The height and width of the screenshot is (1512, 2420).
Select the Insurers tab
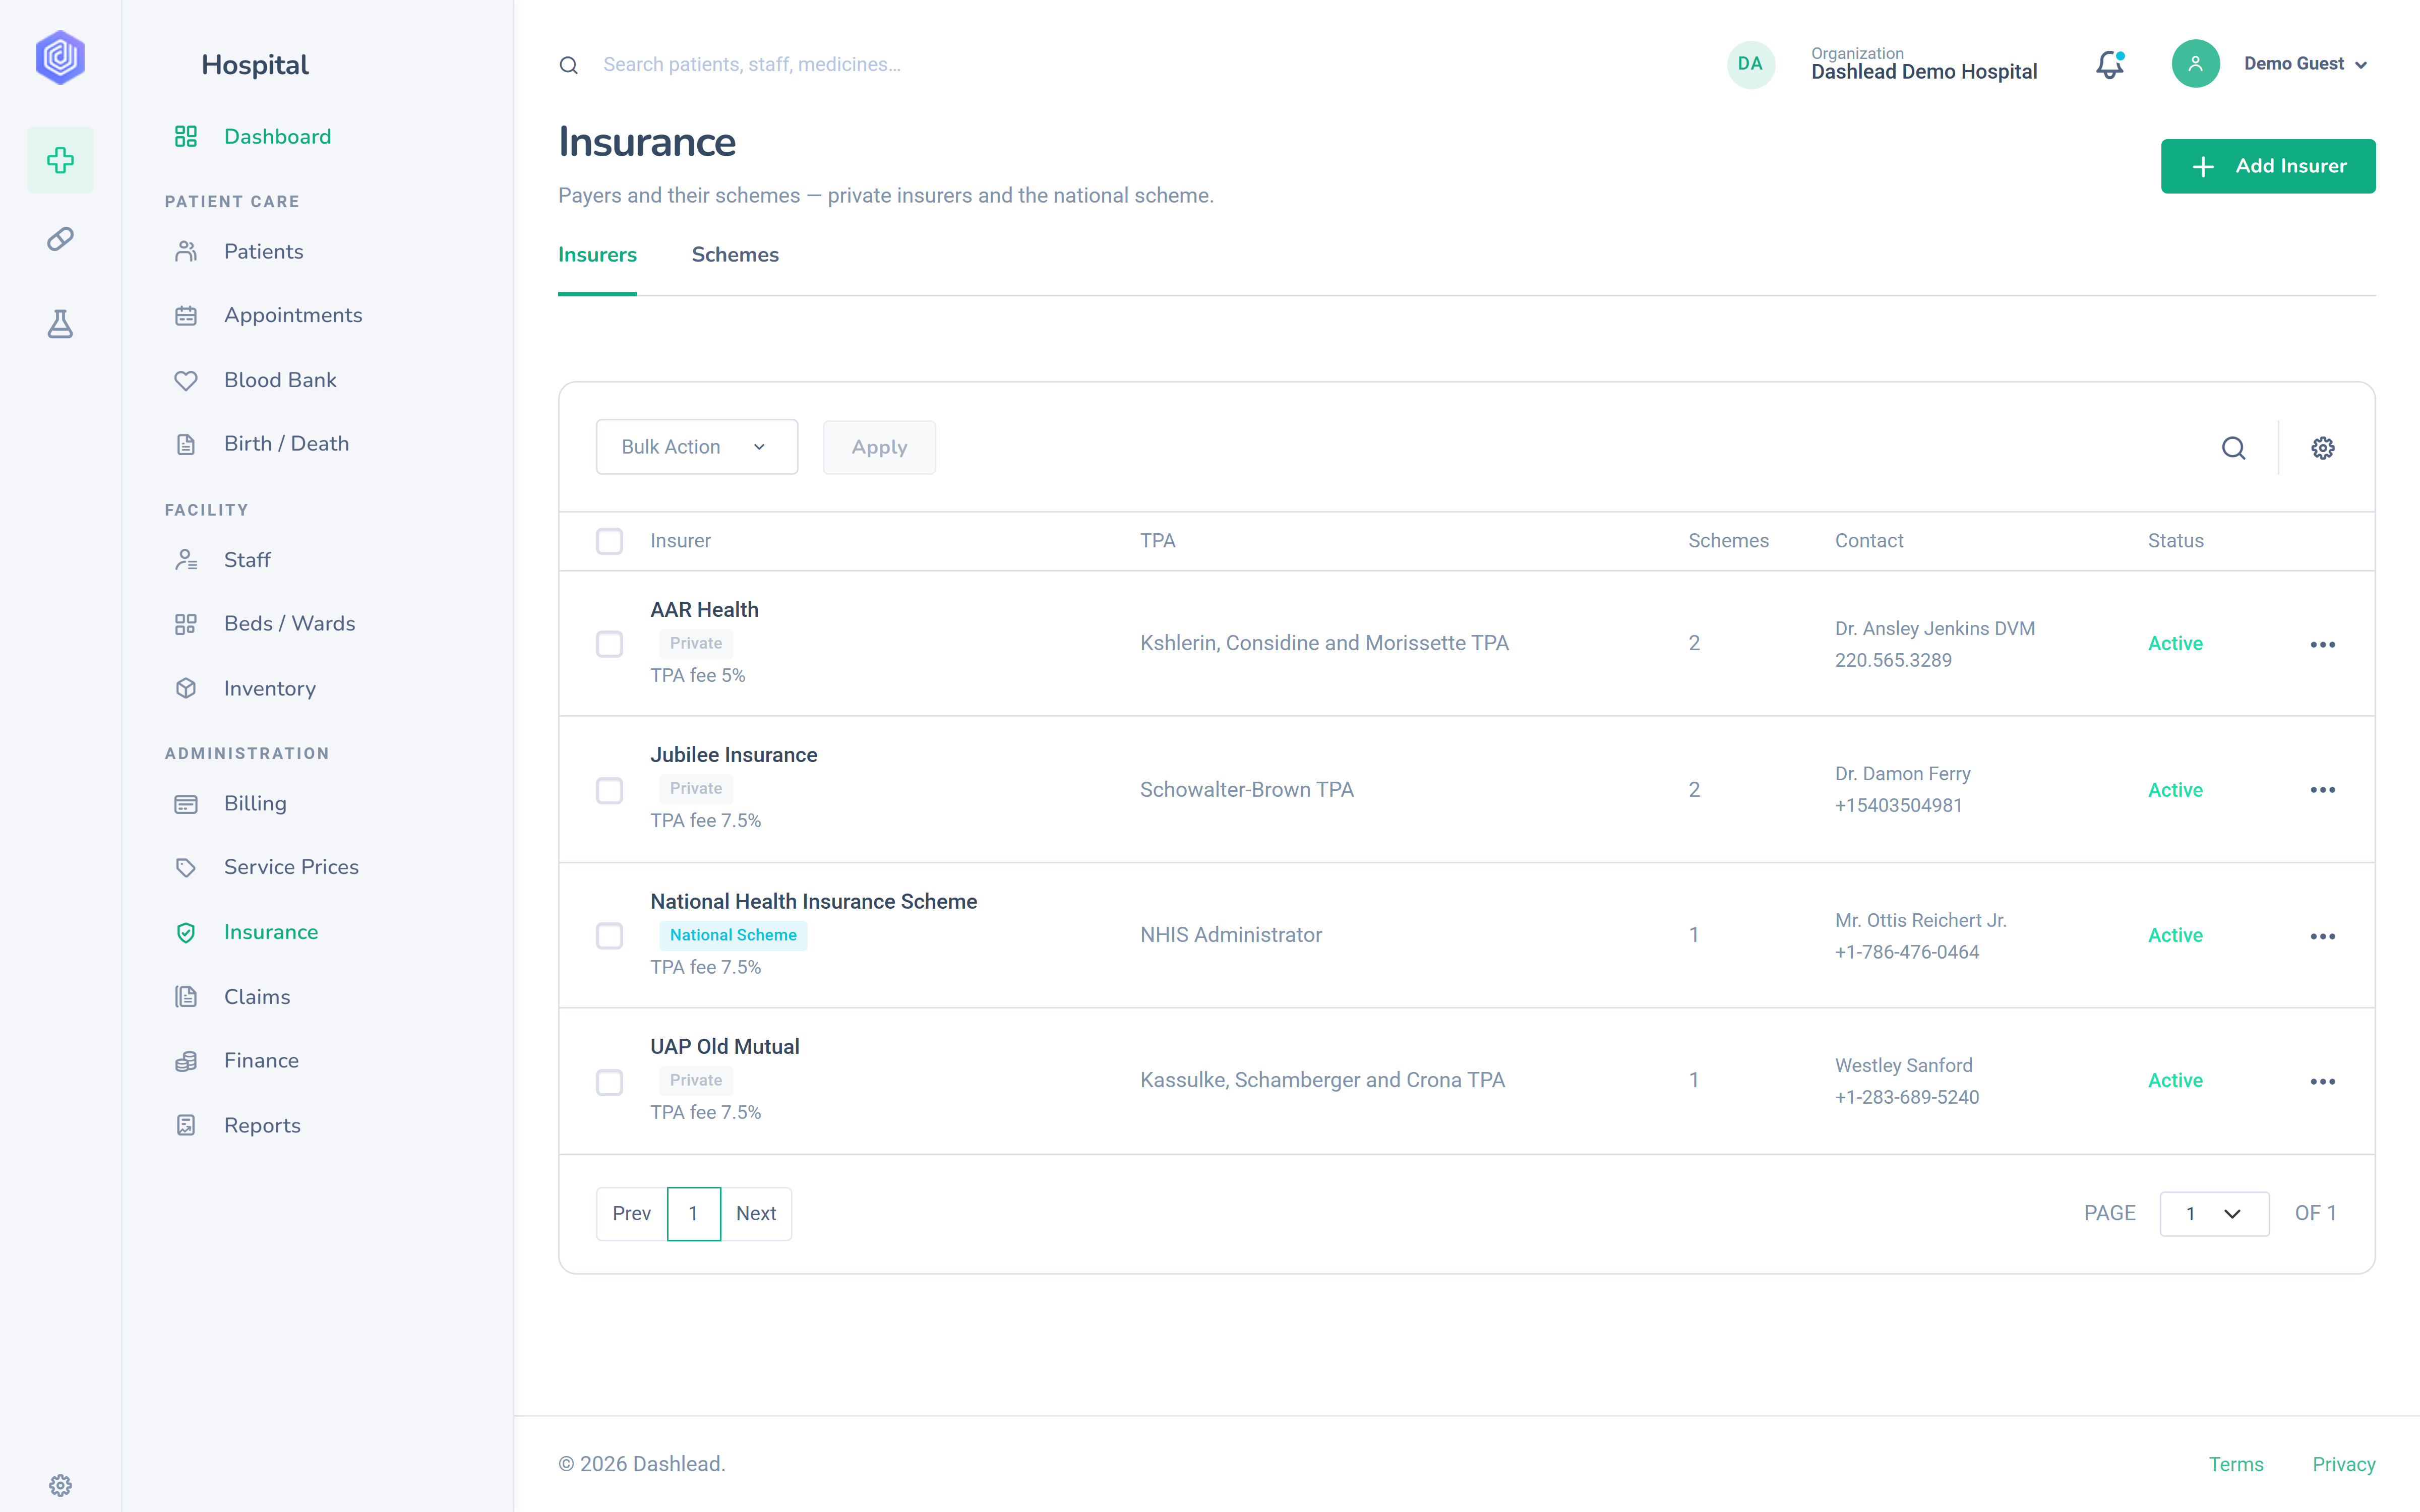click(597, 255)
